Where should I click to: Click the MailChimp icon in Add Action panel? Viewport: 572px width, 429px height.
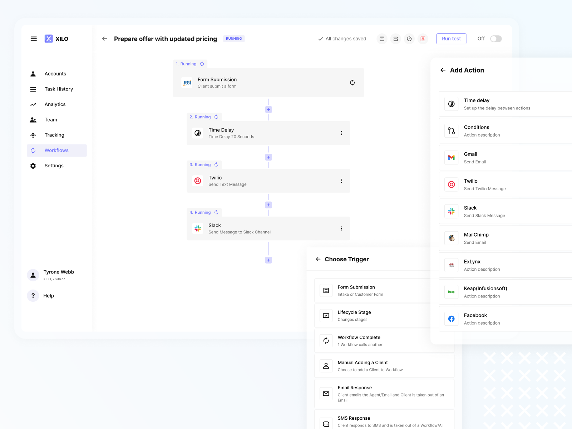(451, 238)
